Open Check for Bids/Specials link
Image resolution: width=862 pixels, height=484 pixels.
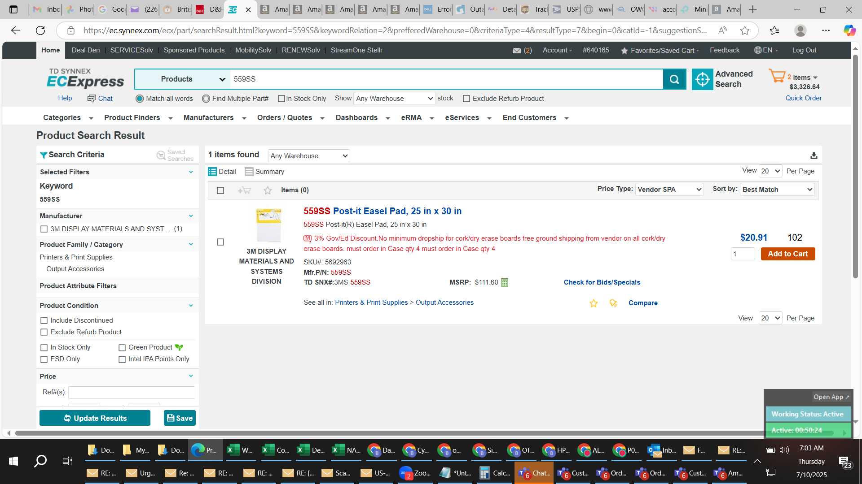click(602, 282)
